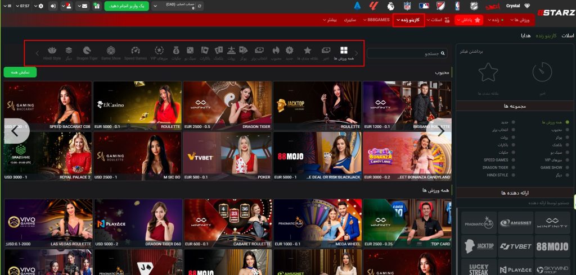Select the پوکر poker category icon

point(243,51)
